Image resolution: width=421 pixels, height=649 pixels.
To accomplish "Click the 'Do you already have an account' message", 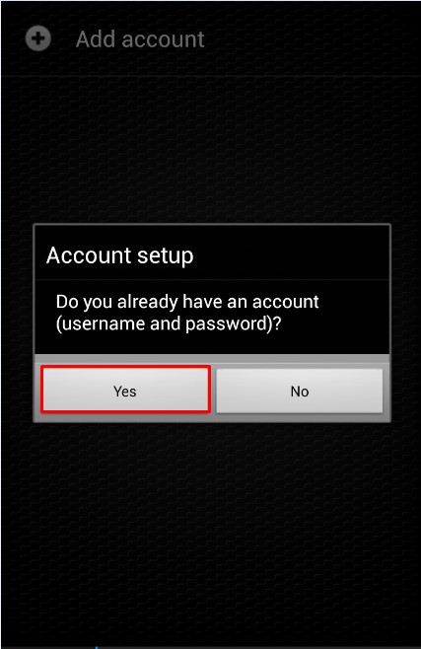I will click(x=187, y=302).
